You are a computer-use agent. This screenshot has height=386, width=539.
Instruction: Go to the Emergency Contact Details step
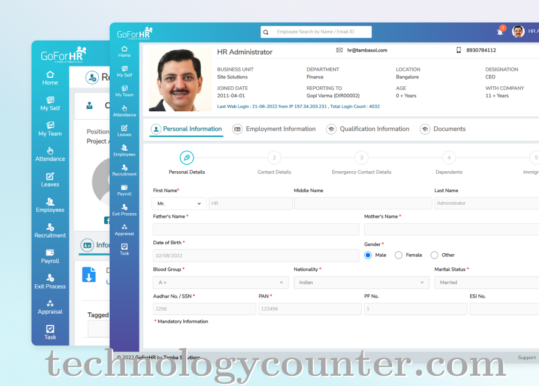point(362,163)
